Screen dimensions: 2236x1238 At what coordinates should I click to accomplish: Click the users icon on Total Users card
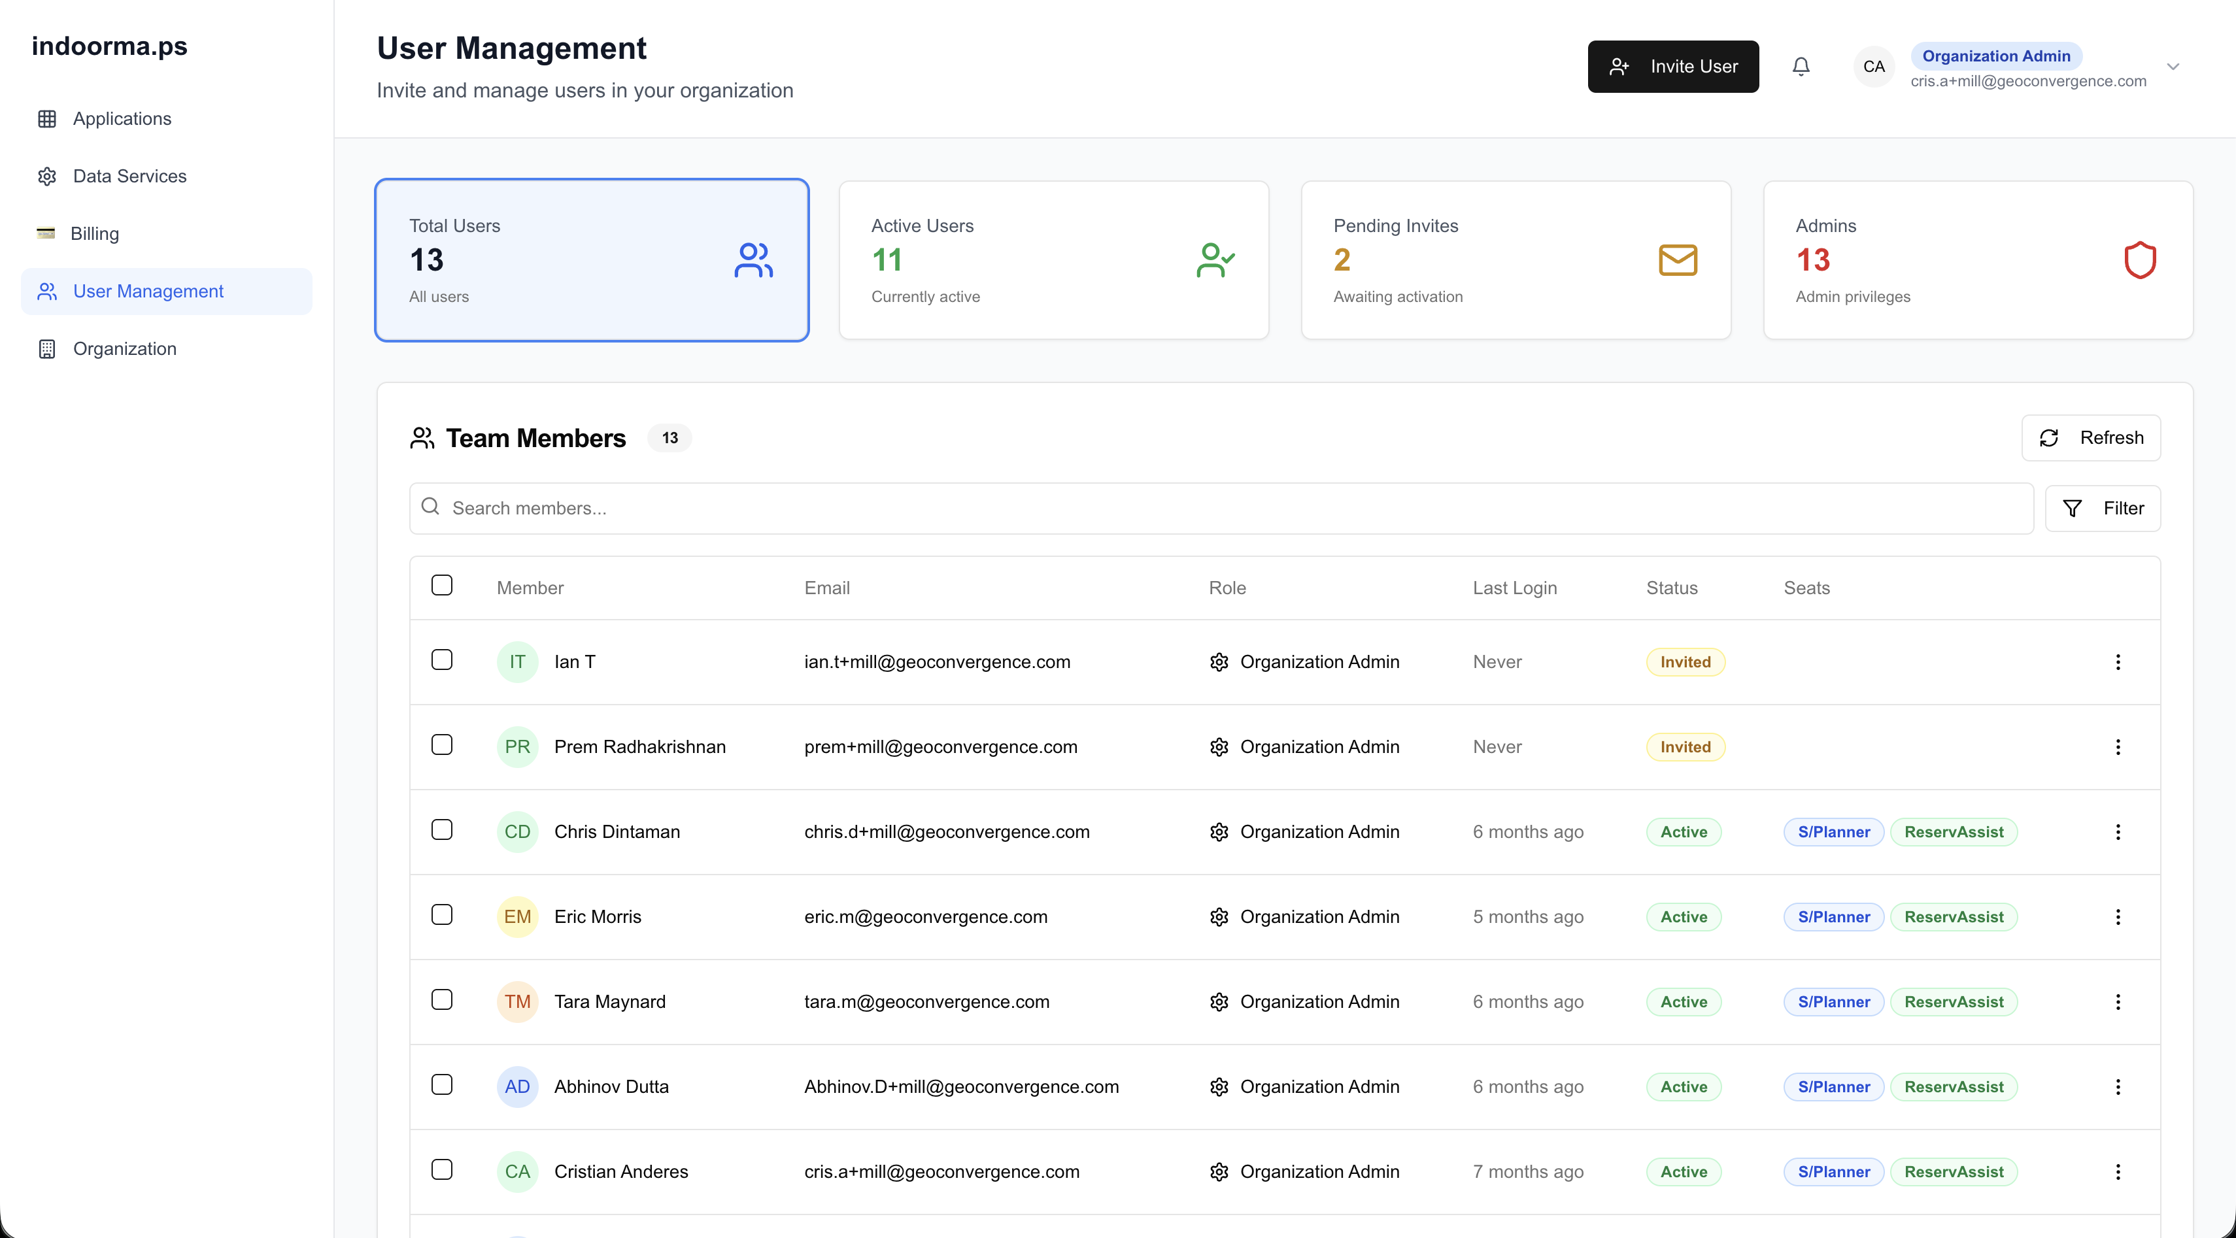(x=753, y=260)
